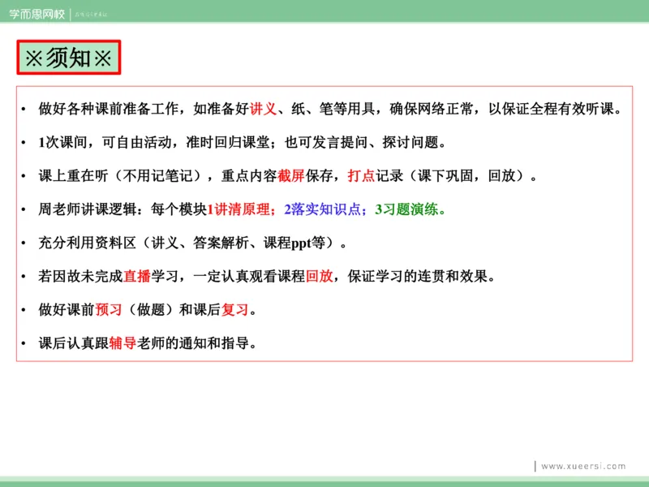Viewport: 649px width, 487px height.
Task: Click the red text 1讲清原理
Action: pos(239,209)
